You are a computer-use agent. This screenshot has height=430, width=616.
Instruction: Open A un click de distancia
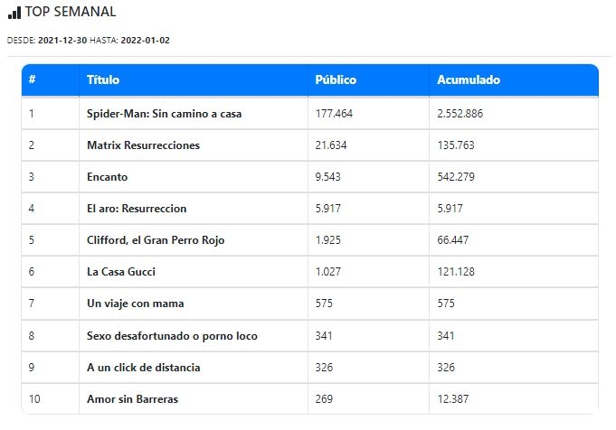click(144, 368)
